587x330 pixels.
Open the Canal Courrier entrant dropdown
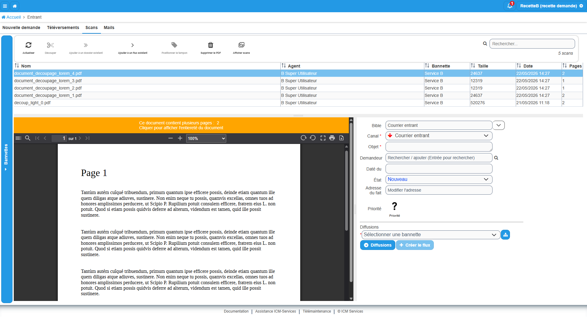[439, 136]
